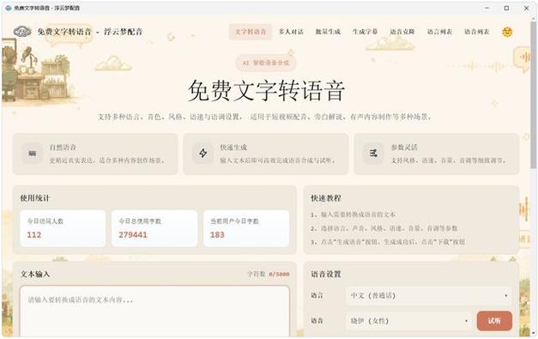Open the 语言 dropdown showing 中文（普通话）
This screenshot has height=339, width=538.
pyautogui.click(x=428, y=295)
